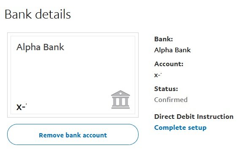Image resolution: width=240 pixels, height=153 pixels.
Task: Click the Bank details page heading
Action: tap(38, 14)
